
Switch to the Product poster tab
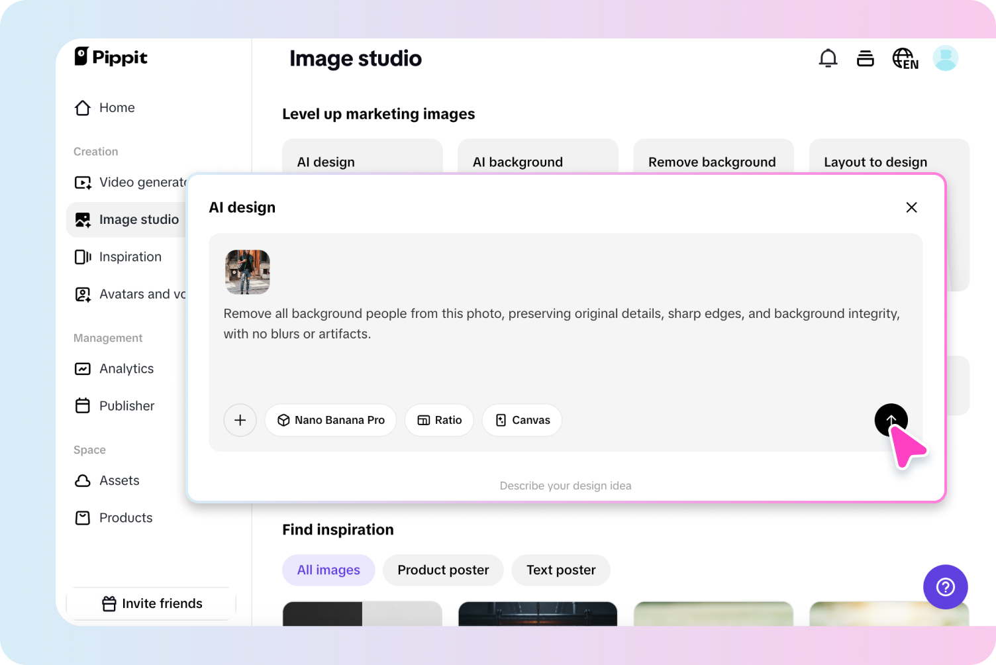click(442, 570)
